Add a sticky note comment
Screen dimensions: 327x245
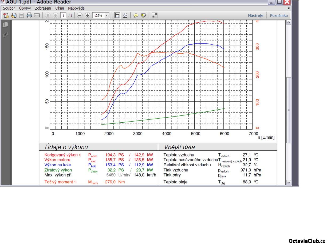[136, 15]
